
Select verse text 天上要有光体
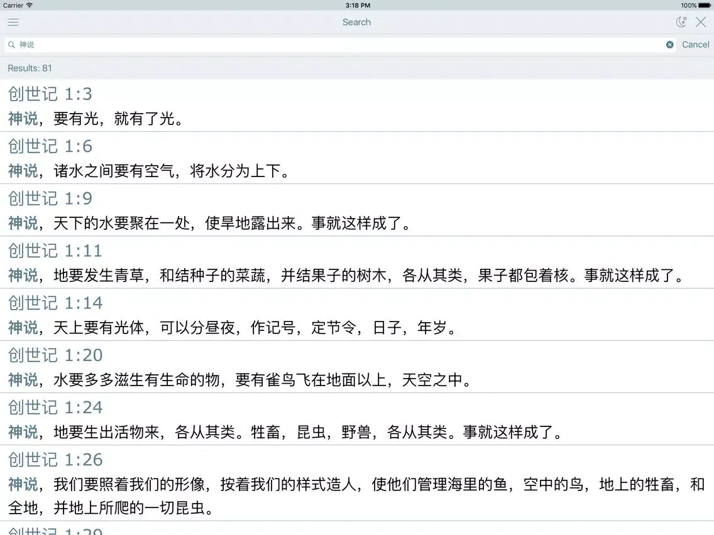click(x=99, y=328)
